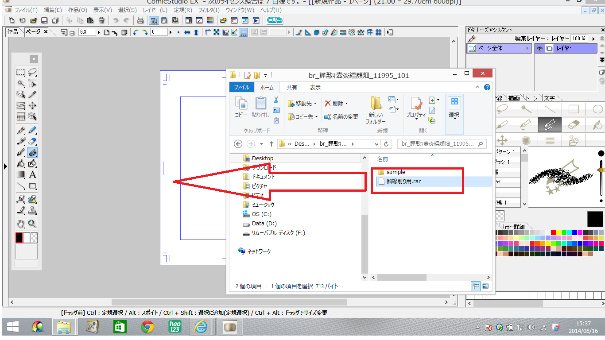Image resolution: width=605 pixels, height=340 pixels.
Task: Switch to the 描画 tab in assistant
Action: [x=514, y=98]
